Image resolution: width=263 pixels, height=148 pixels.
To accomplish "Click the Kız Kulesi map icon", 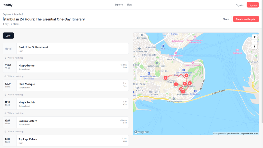I will (x=237, y=50).
